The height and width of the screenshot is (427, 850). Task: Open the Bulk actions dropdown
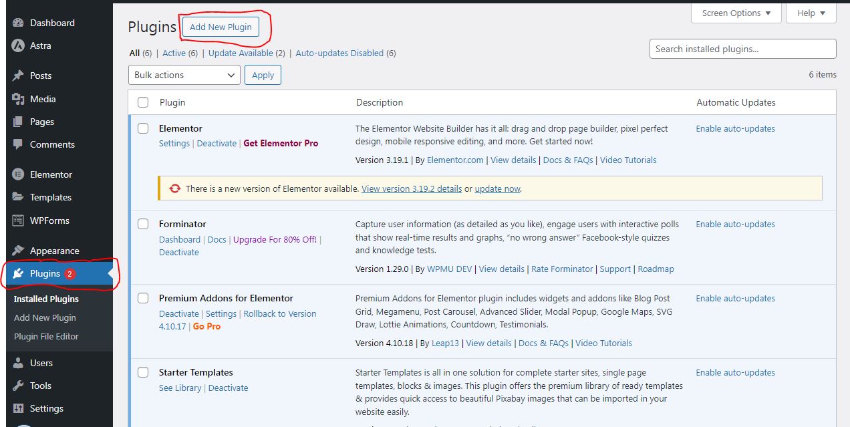click(x=184, y=75)
